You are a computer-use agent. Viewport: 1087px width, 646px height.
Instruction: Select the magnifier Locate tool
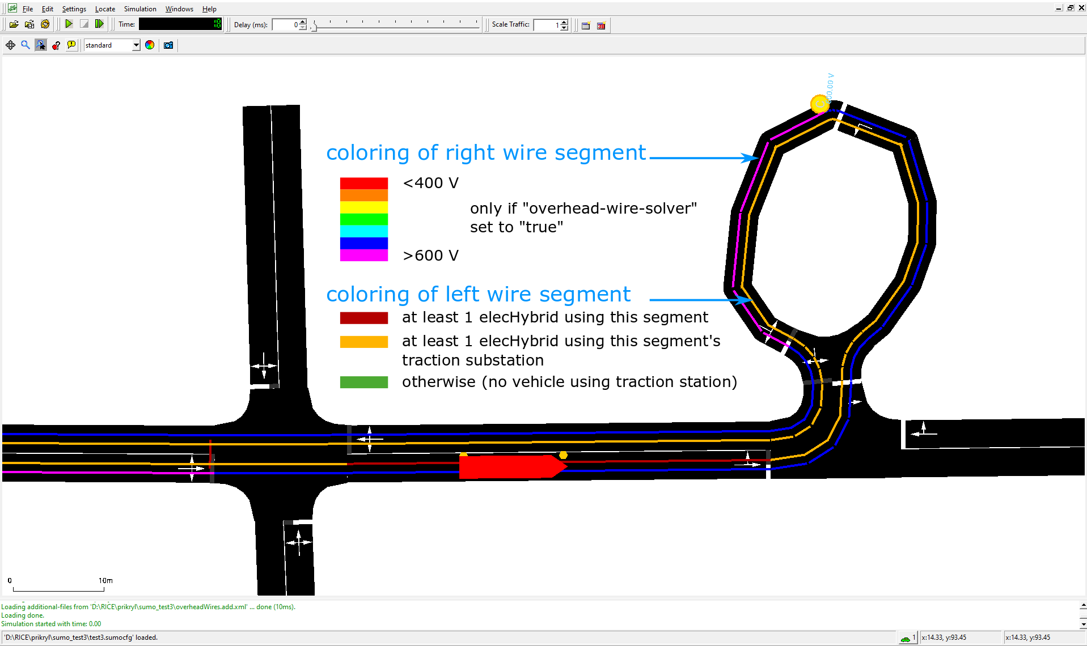(26, 45)
